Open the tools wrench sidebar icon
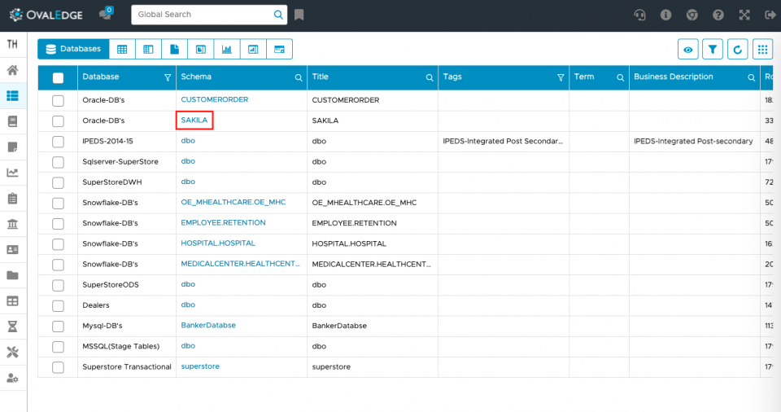Viewport: 781px width, 412px height. coord(12,353)
